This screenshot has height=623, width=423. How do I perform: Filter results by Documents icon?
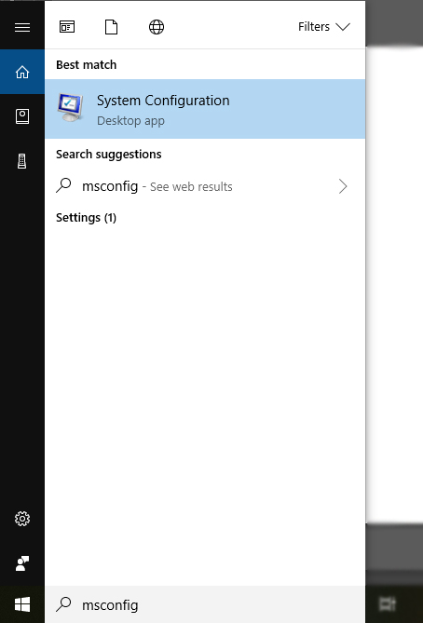[x=111, y=27]
